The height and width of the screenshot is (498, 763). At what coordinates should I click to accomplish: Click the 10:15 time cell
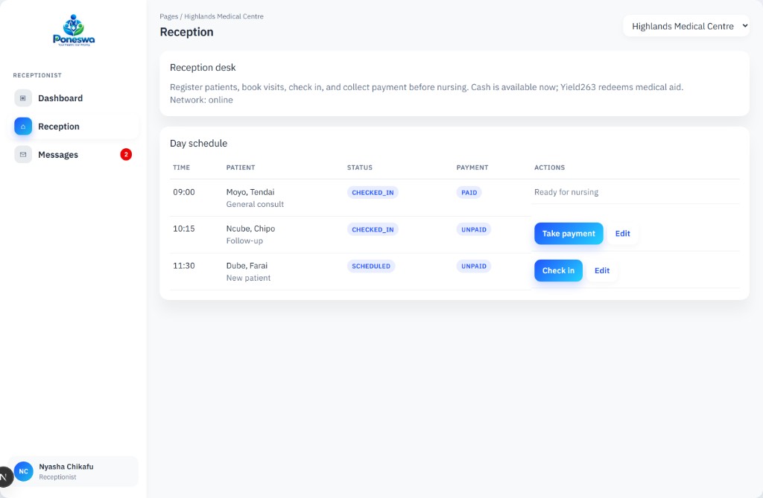(x=184, y=229)
